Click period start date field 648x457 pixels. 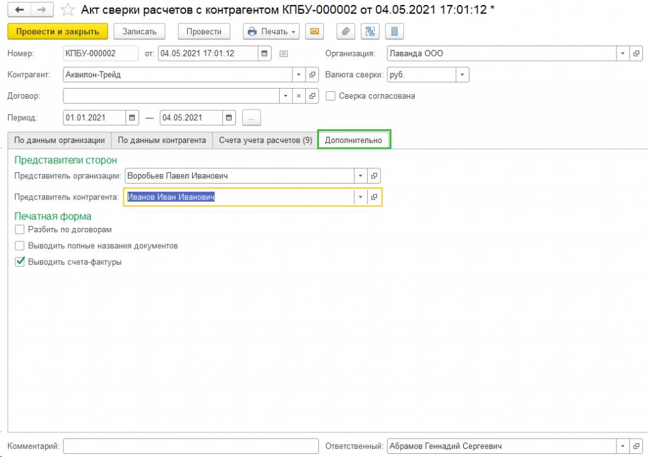[x=95, y=118]
